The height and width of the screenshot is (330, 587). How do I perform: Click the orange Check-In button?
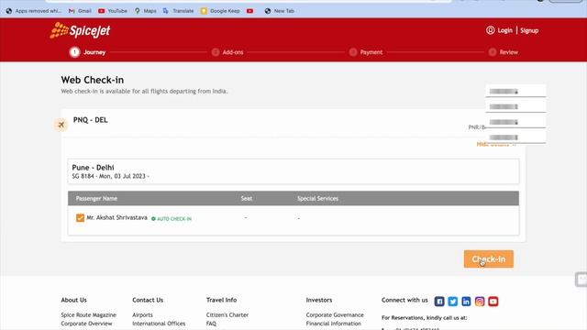pos(489,258)
